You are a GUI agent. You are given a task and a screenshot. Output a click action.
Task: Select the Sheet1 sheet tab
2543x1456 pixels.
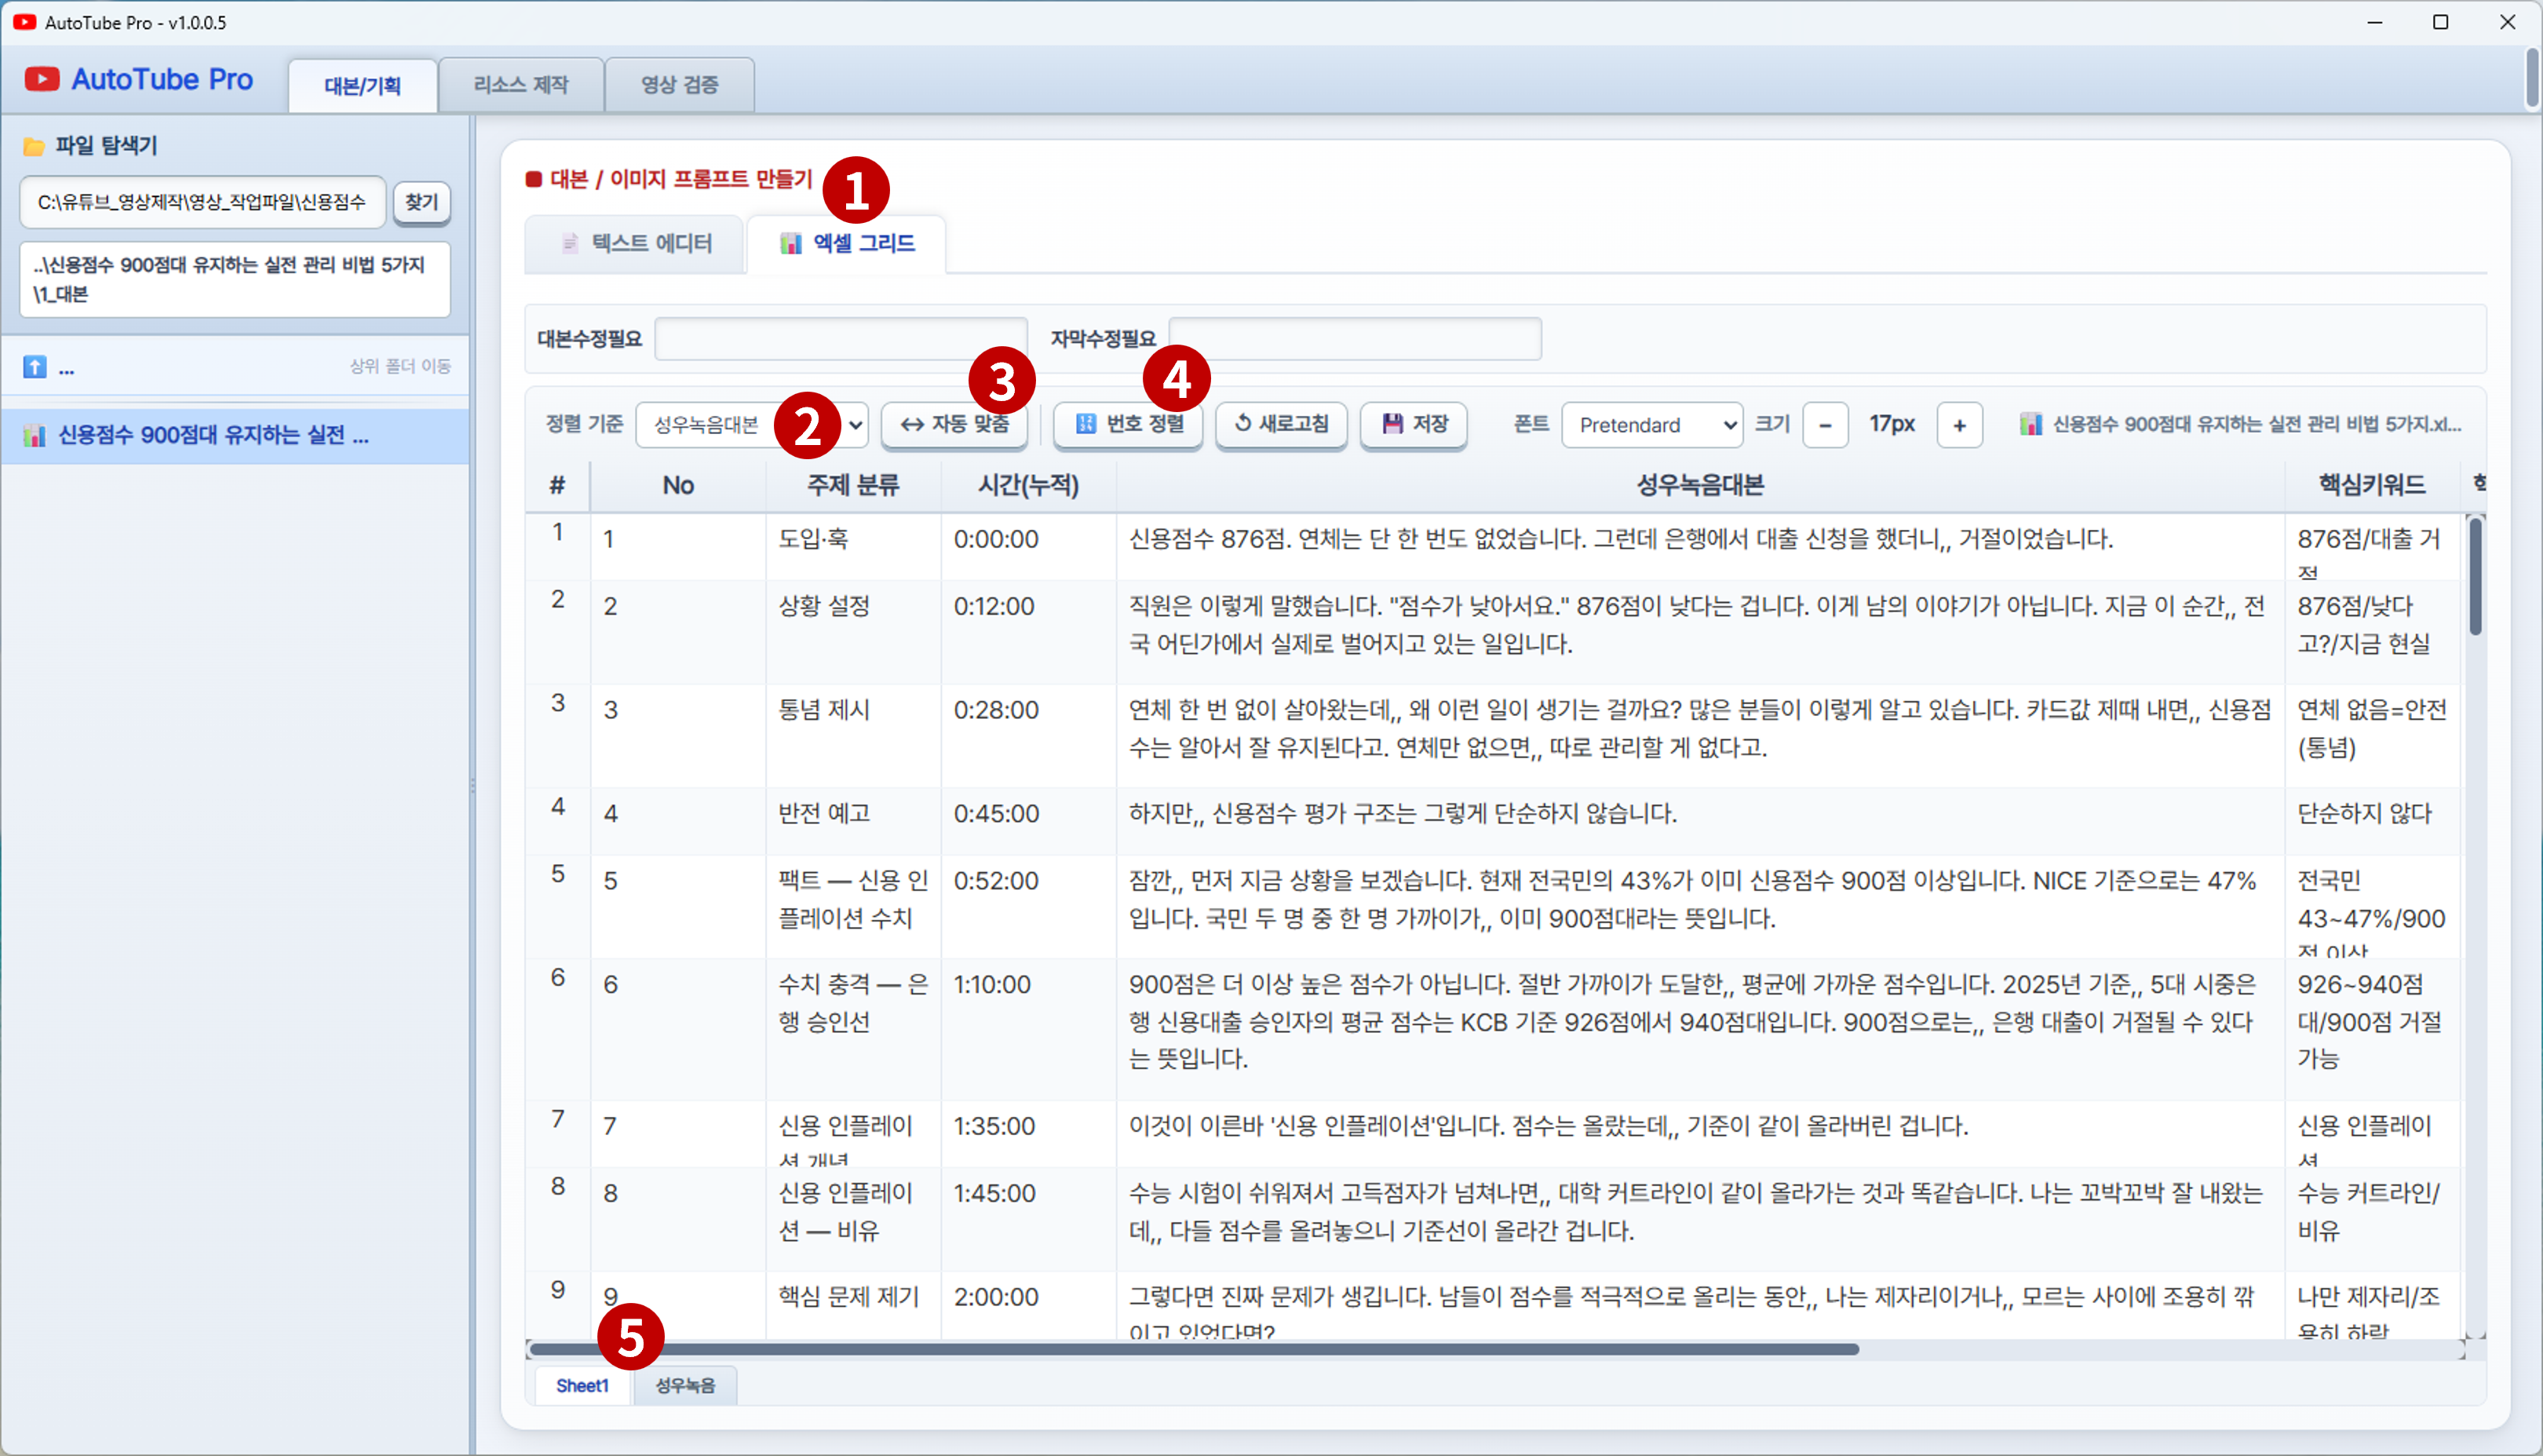point(582,1385)
